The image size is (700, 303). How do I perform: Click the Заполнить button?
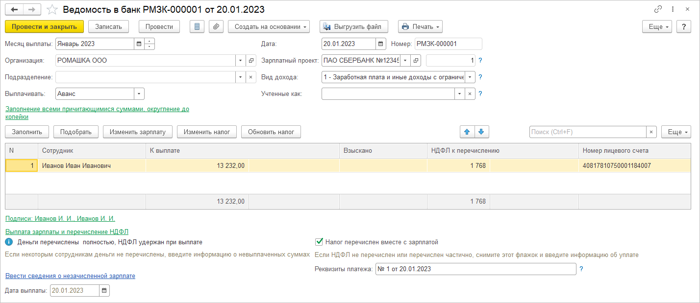point(27,132)
